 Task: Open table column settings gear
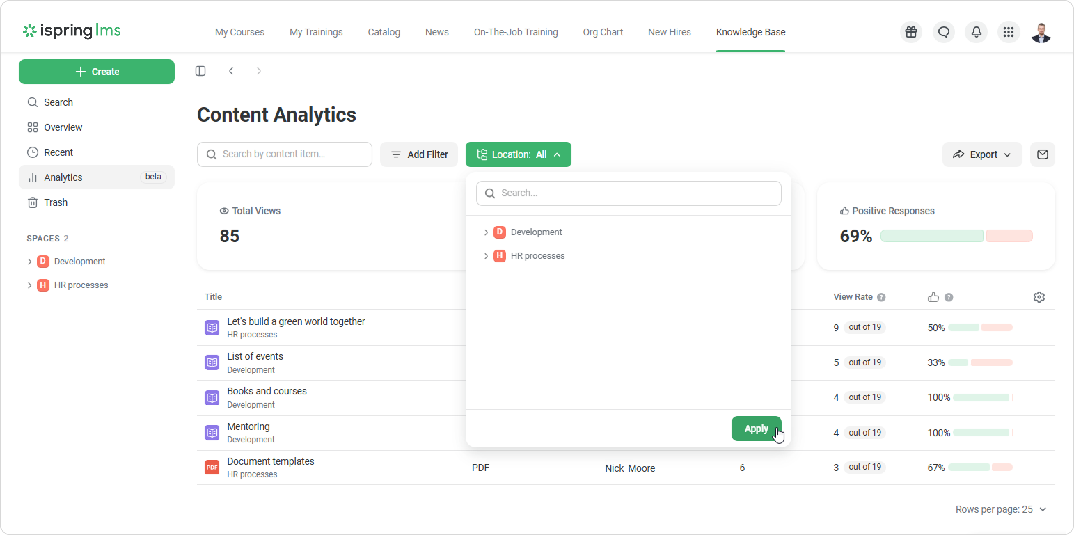click(x=1039, y=297)
